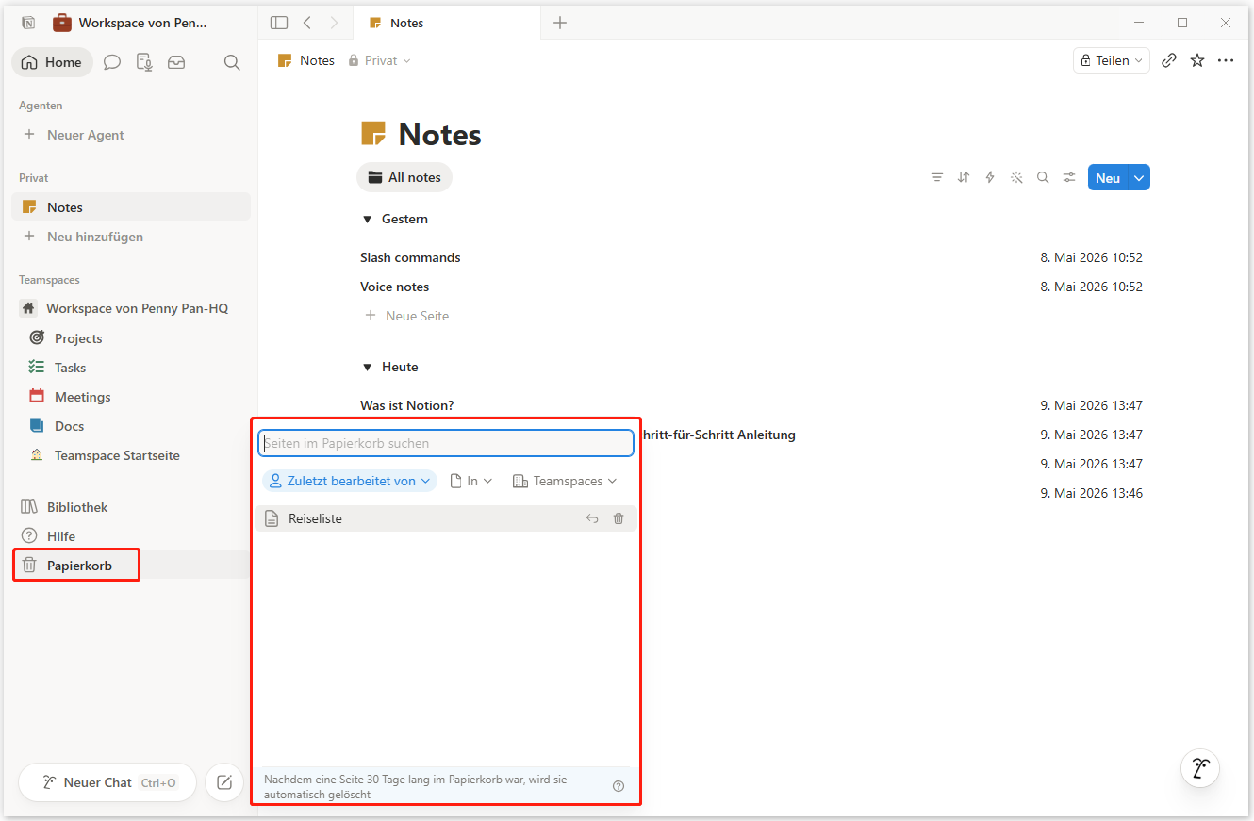
Task: Open a new tab with the plus icon
Action: (560, 23)
